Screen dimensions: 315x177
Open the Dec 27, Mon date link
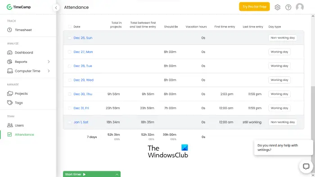(83, 52)
